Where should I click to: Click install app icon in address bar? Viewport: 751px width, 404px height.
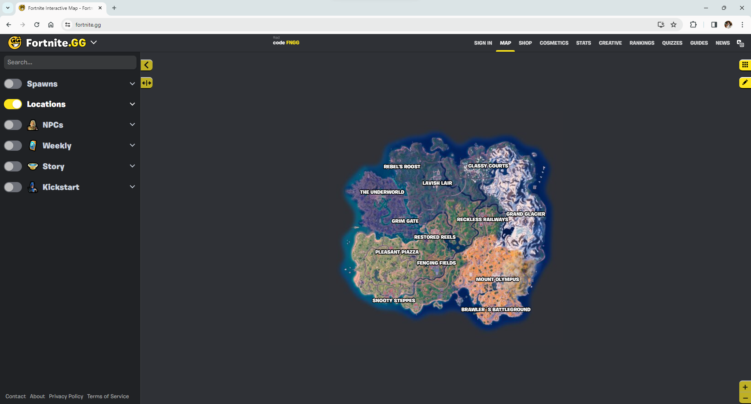click(x=661, y=25)
